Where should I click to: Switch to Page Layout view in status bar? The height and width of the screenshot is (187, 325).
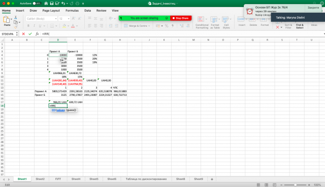pos(266,185)
